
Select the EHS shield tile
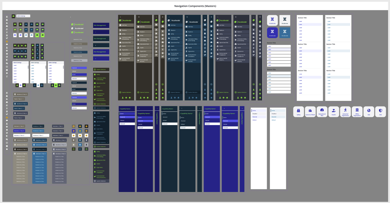(x=380, y=112)
